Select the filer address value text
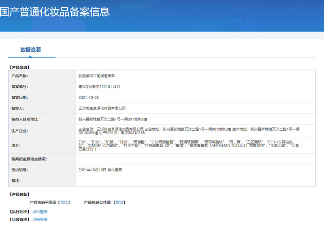 pos(113,119)
